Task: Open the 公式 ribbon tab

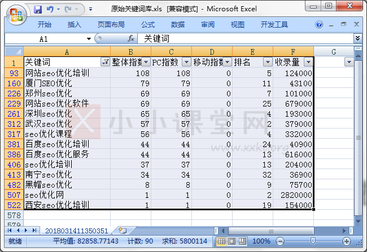Action: coord(148,24)
